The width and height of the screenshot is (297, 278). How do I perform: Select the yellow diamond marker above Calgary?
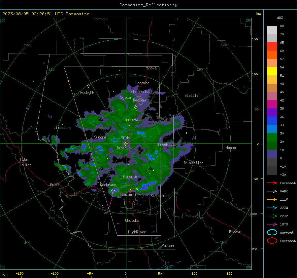(130, 190)
